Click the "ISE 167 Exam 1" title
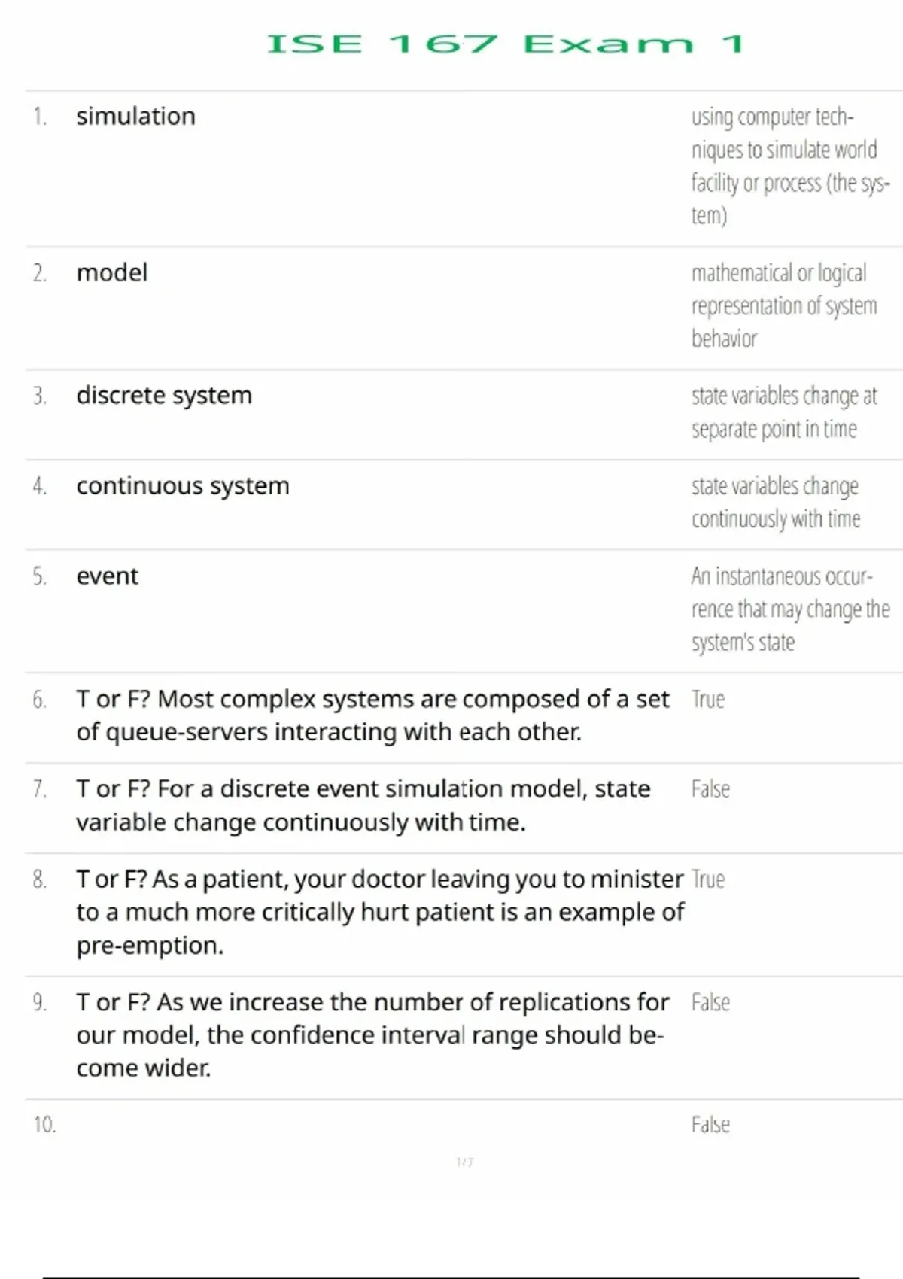 pyautogui.click(x=506, y=44)
